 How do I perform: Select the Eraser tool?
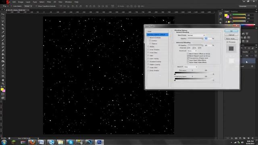(3, 50)
